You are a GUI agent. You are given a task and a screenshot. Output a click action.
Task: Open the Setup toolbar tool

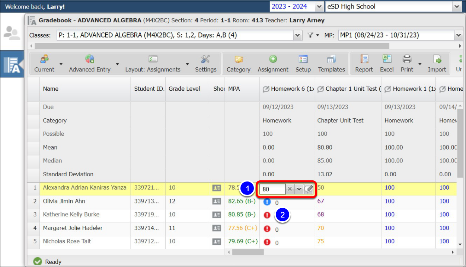click(x=303, y=64)
